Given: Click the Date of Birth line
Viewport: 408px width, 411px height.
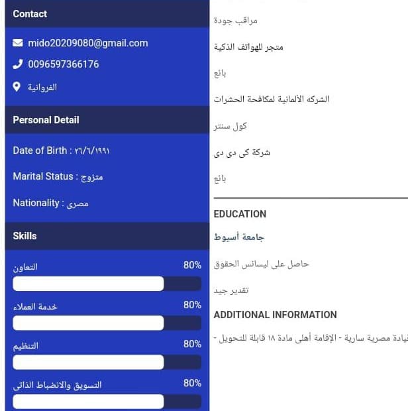Looking at the screenshot, I should (x=62, y=150).
